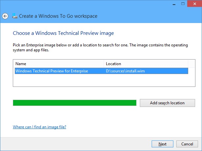Proceed with the Next button
Image resolution: width=202 pixels, height=151 pixels.
point(163,144)
